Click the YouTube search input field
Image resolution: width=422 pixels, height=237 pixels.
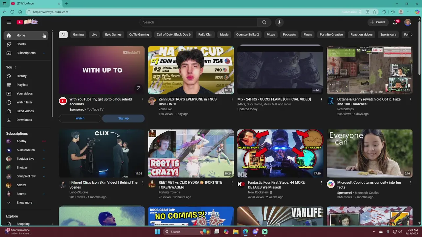[199, 22]
